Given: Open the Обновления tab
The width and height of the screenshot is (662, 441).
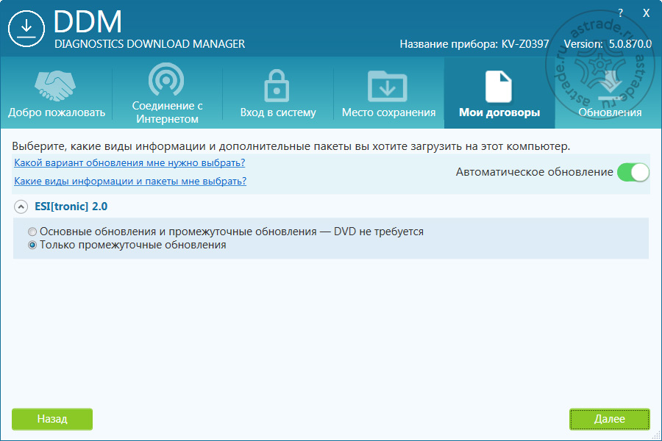Looking at the screenshot, I should (x=610, y=93).
